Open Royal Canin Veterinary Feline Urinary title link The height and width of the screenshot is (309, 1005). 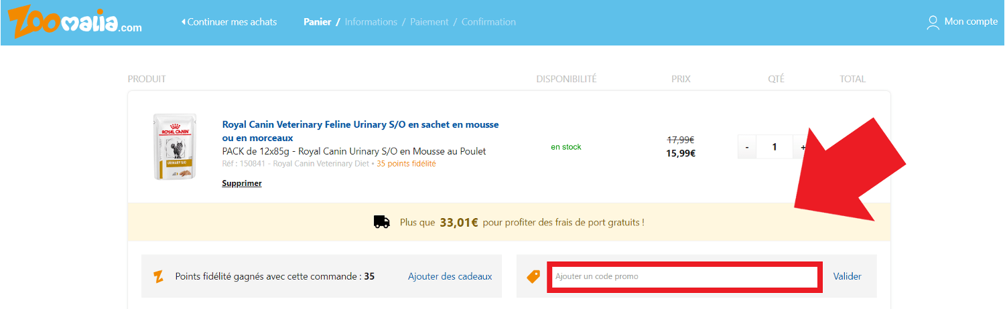coord(360,131)
